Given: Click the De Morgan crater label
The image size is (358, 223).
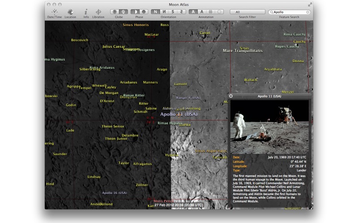Looking at the screenshot, I should click(109, 93).
